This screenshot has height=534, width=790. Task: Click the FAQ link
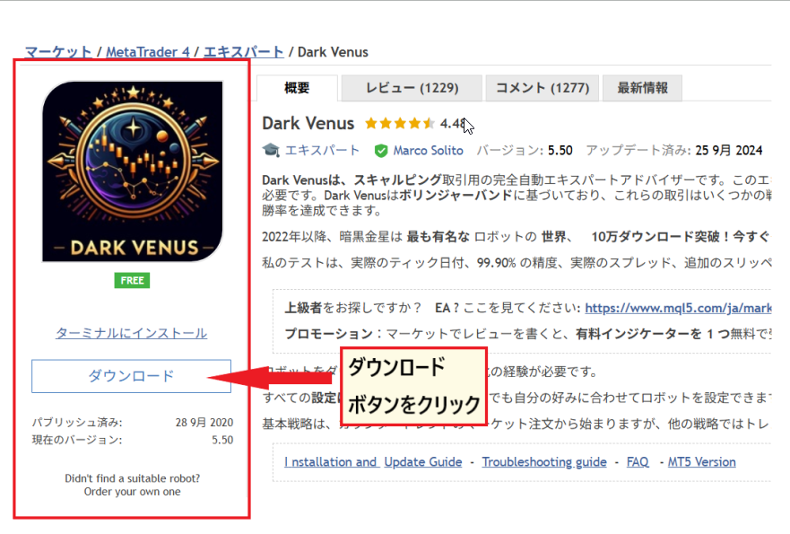point(638,462)
